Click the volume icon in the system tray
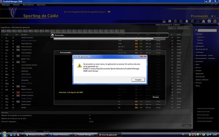 (x=210, y=135)
